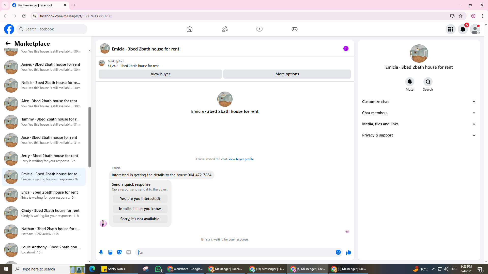Search in conversation with Emicia
488x274 pixels.
click(x=428, y=82)
